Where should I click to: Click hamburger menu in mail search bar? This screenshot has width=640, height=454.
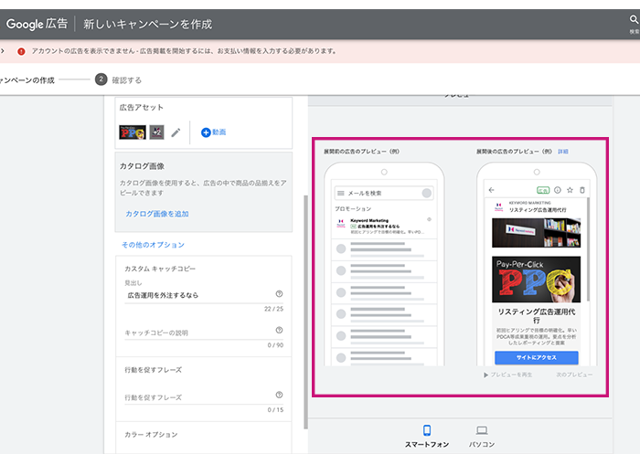341,193
